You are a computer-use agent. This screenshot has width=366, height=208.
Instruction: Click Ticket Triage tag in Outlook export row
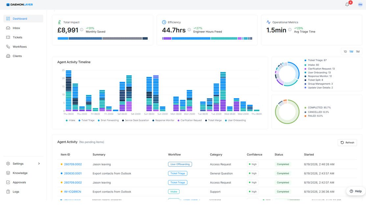(178, 173)
